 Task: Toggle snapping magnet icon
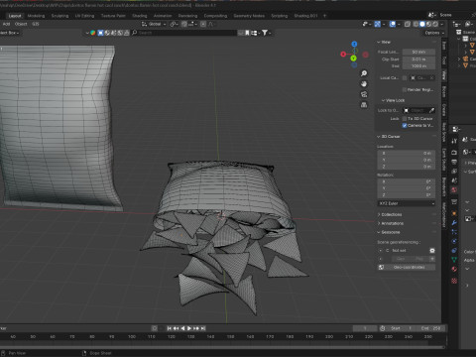pyautogui.click(x=184, y=24)
